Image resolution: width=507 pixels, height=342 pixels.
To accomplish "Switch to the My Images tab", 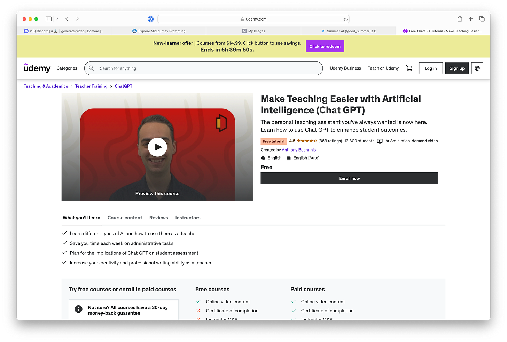I will (253, 31).
